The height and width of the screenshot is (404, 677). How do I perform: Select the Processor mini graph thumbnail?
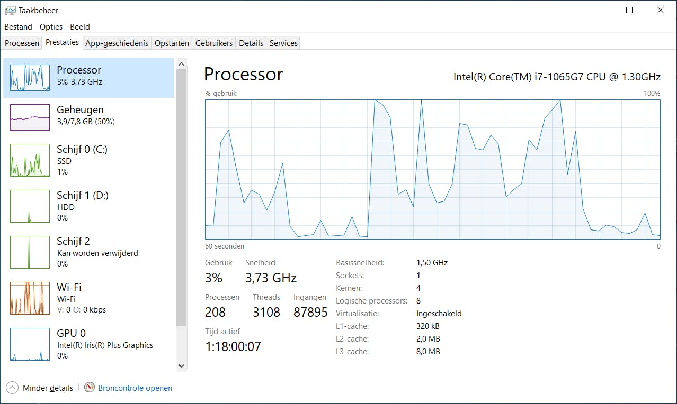[x=30, y=78]
